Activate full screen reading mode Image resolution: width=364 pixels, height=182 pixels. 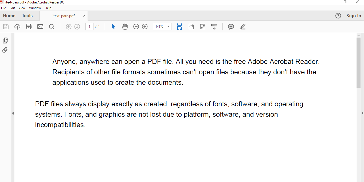pyautogui.click(x=202, y=26)
